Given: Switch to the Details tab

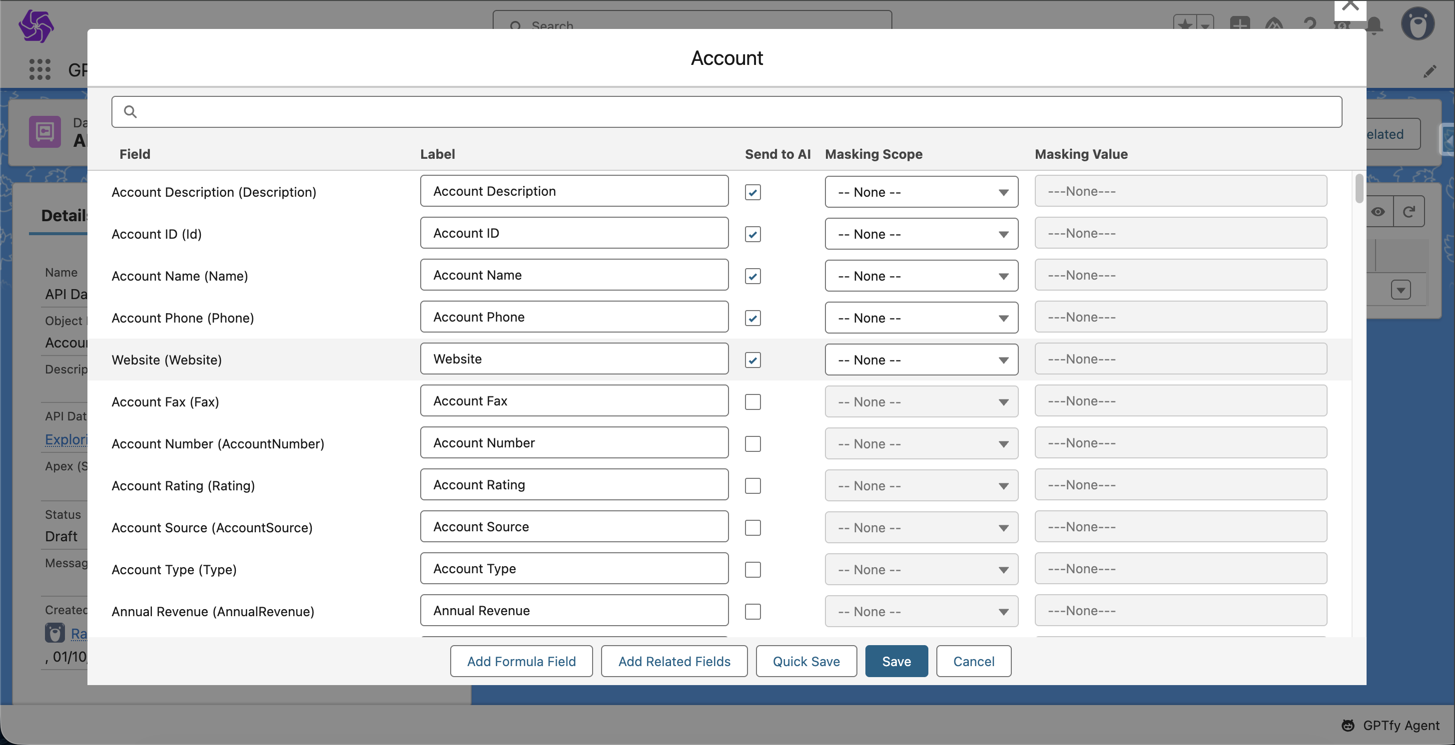Looking at the screenshot, I should tap(64, 216).
